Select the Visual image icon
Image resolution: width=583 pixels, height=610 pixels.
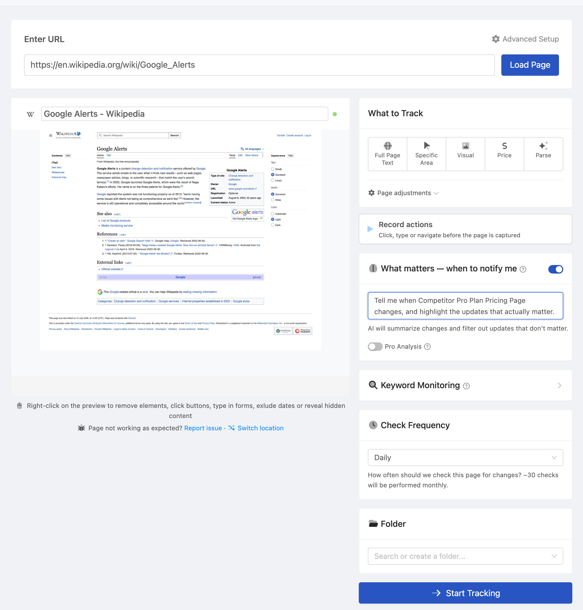pos(466,146)
